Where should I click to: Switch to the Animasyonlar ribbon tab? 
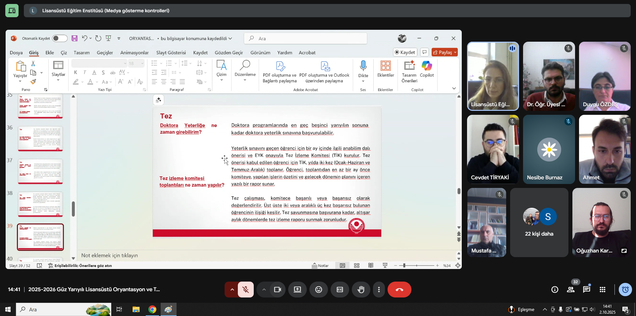(134, 53)
